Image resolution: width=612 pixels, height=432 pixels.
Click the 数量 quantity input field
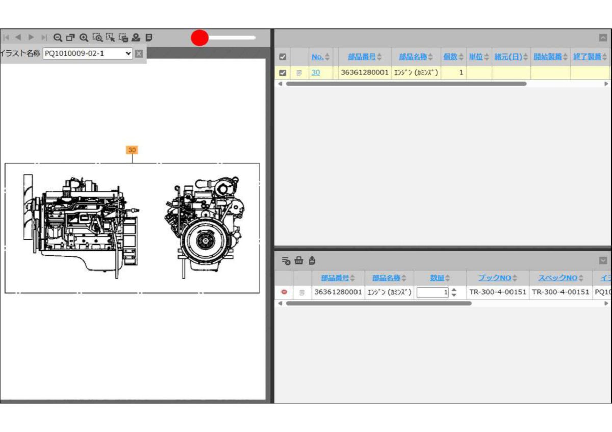(x=433, y=292)
